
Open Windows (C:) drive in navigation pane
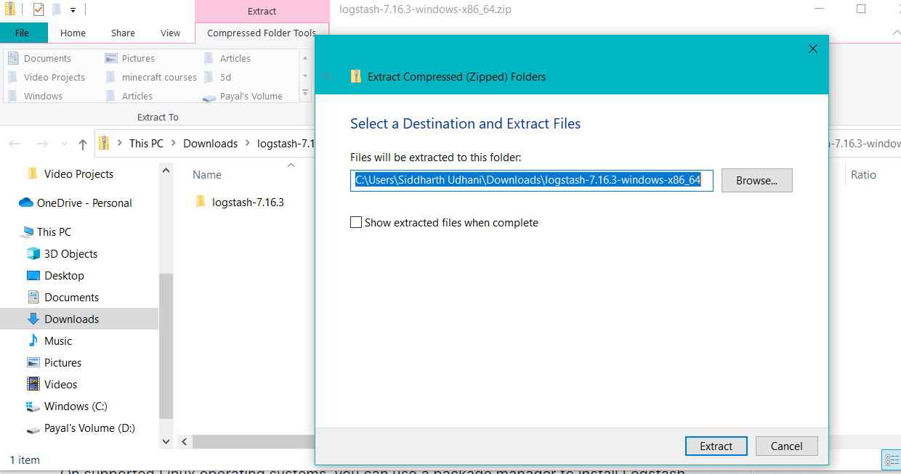click(76, 406)
